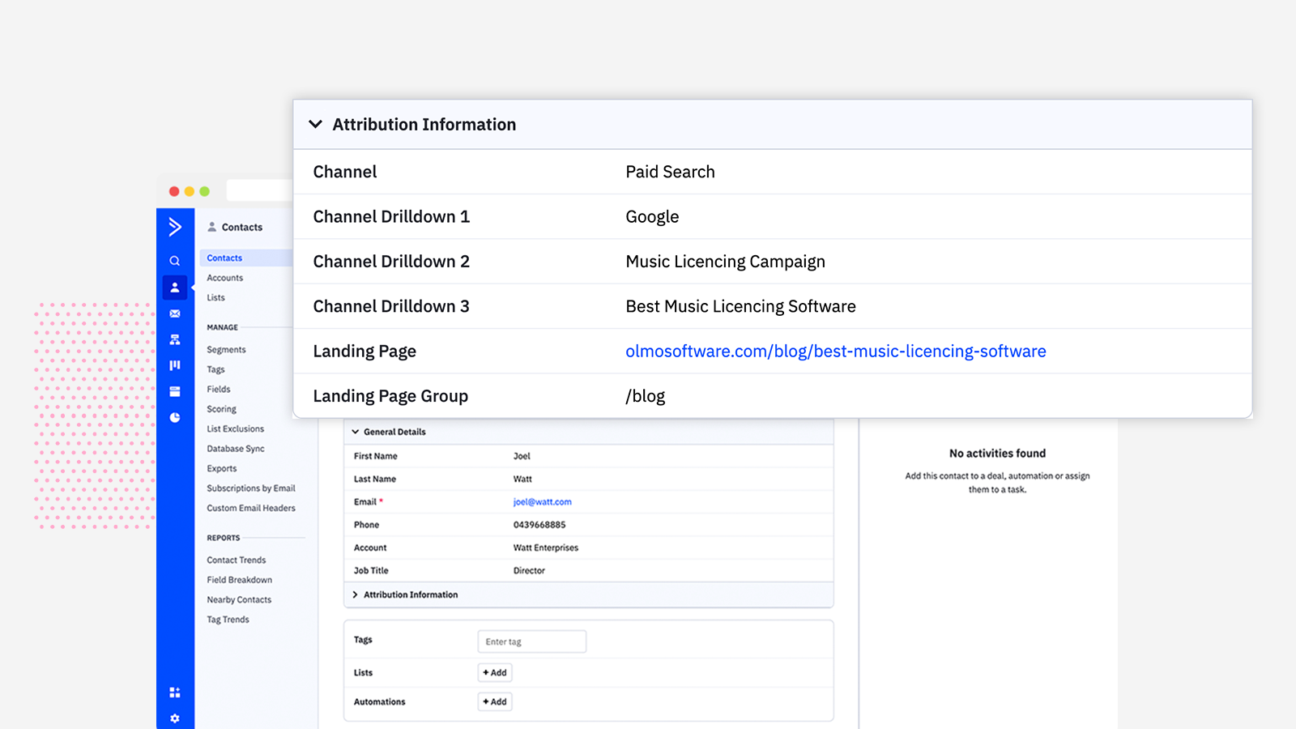Click the red window close dot
The width and height of the screenshot is (1296, 729).
click(x=174, y=191)
